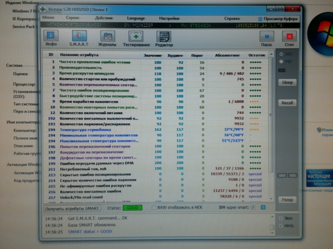Click the Абсолютное column header

point(227,55)
